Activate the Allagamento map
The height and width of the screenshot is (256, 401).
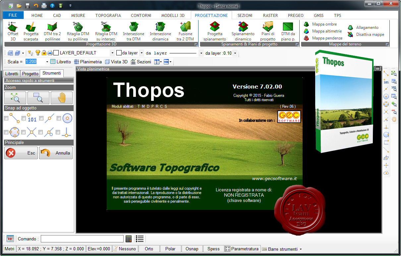363,28
